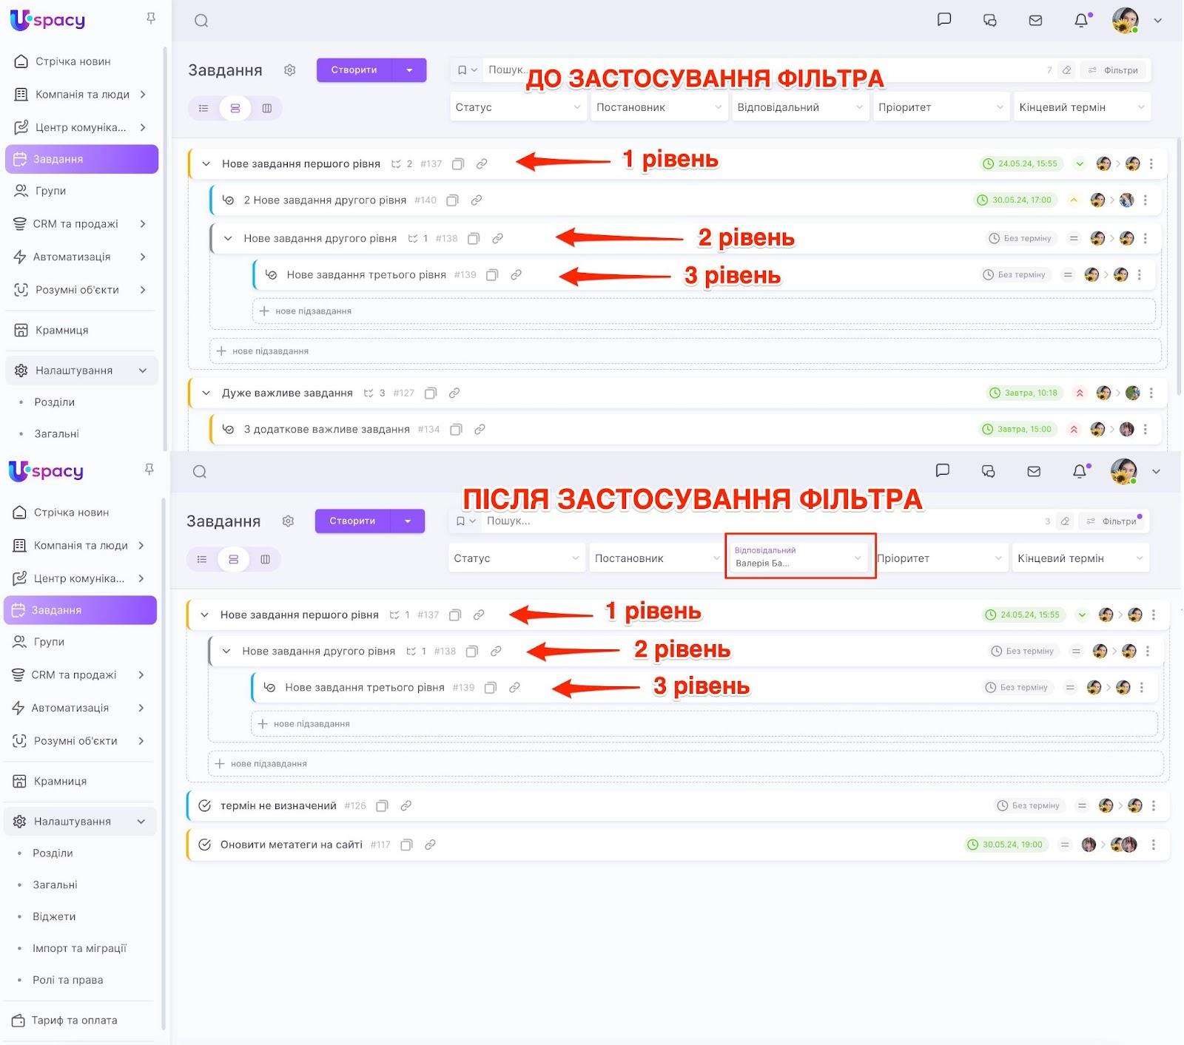Viewport: 1184px width, 1045px height.
Task: Switch to kanban columns view in the lower screenshot
Action: tap(265, 560)
